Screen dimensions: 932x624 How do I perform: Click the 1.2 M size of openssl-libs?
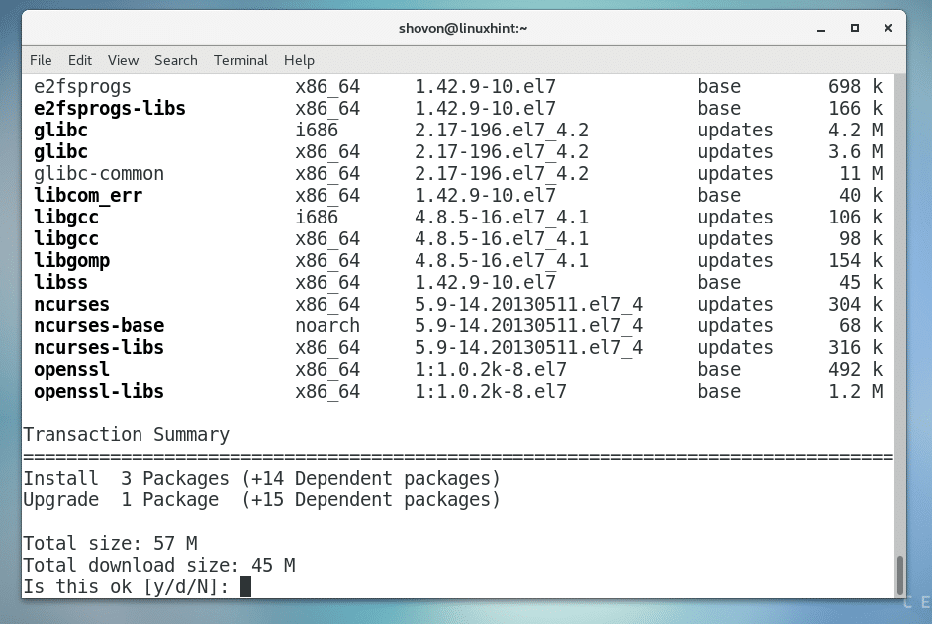pyautogui.click(x=856, y=392)
